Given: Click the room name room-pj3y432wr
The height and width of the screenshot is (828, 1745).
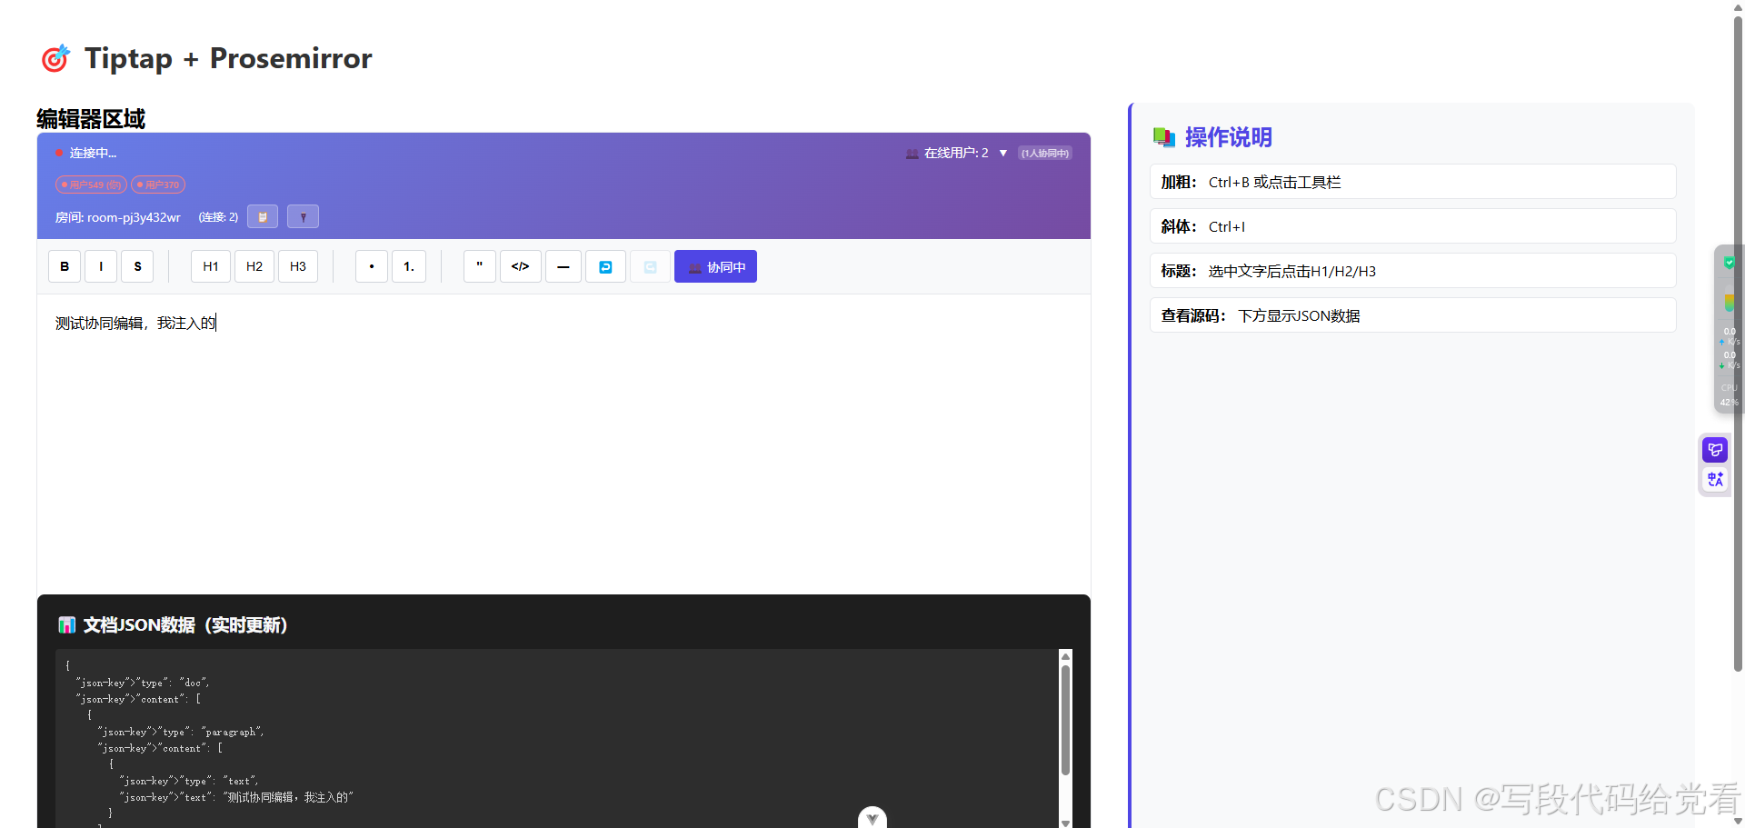Looking at the screenshot, I should click(118, 217).
